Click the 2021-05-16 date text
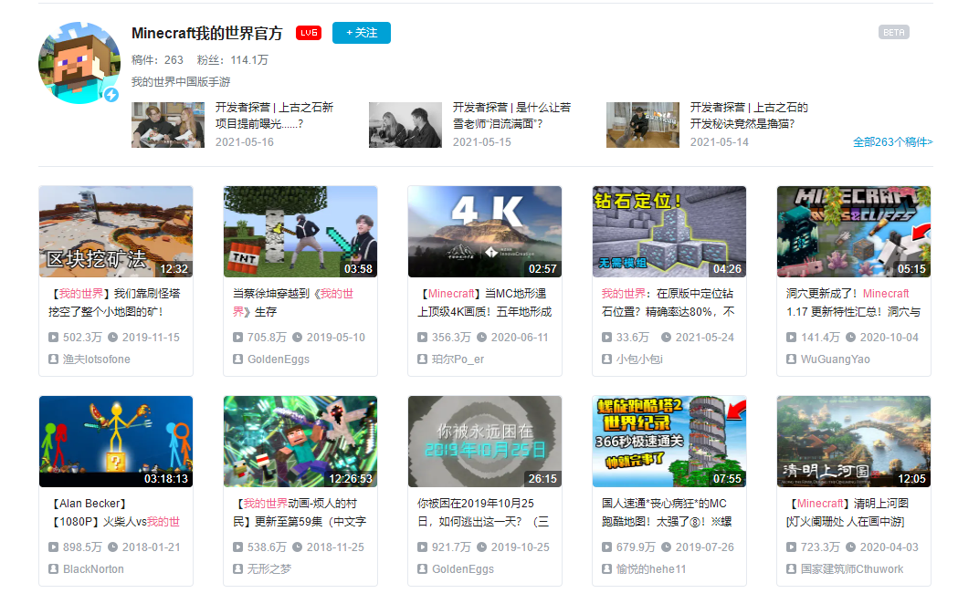This screenshot has height=604, width=958. pyautogui.click(x=245, y=142)
